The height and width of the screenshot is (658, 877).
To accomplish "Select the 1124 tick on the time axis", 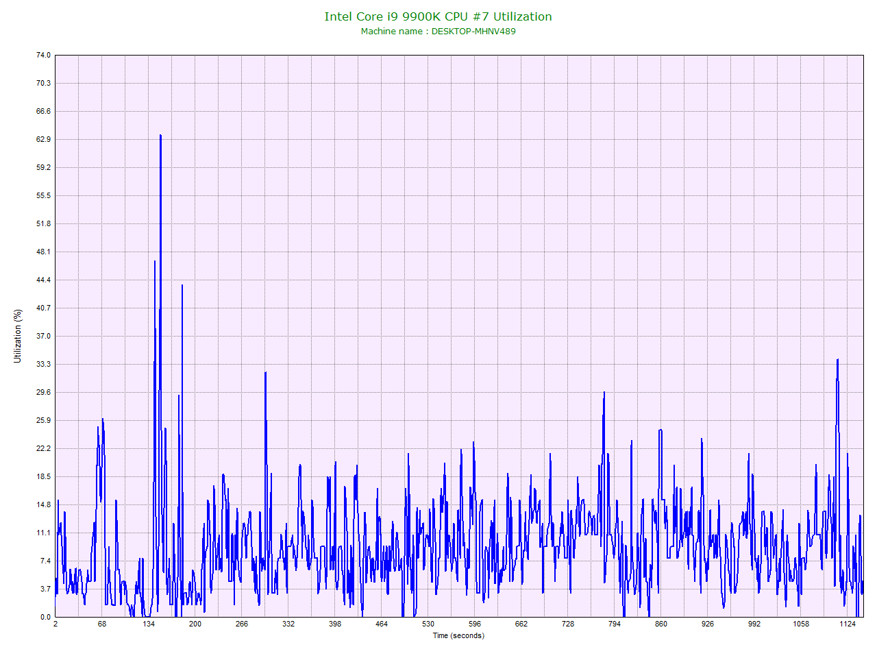I will pyautogui.click(x=848, y=624).
